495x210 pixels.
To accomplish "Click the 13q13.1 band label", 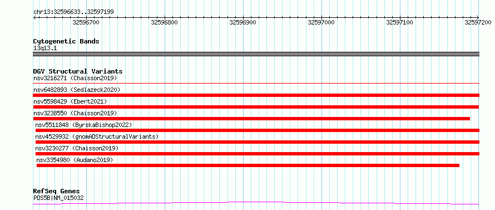I will pos(45,48).
